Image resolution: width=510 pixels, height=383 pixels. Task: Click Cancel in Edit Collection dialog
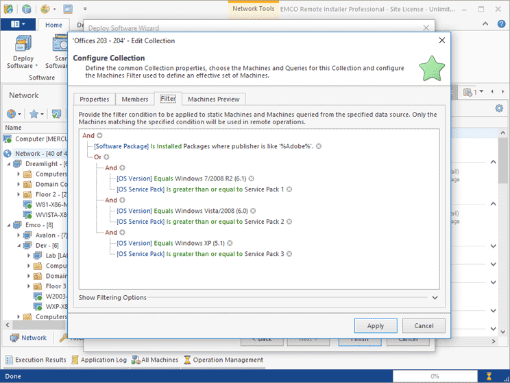pyautogui.click(x=424, y=326)
